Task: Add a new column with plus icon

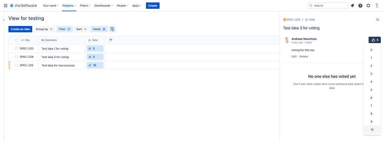Action: coord(110,40)
